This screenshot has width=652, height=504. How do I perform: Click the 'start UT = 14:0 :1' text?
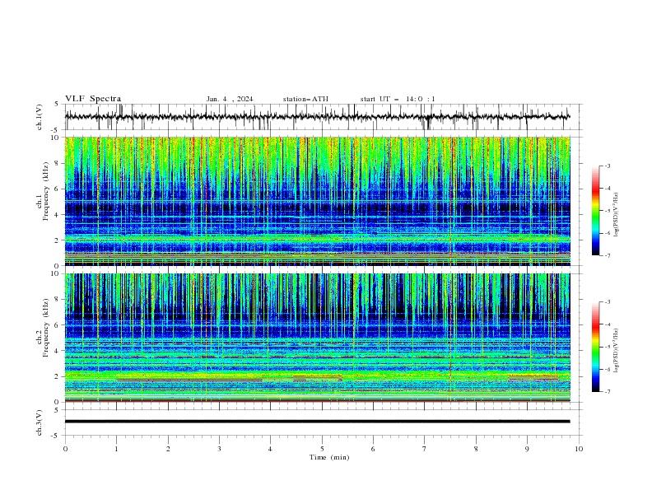(398, 99)
